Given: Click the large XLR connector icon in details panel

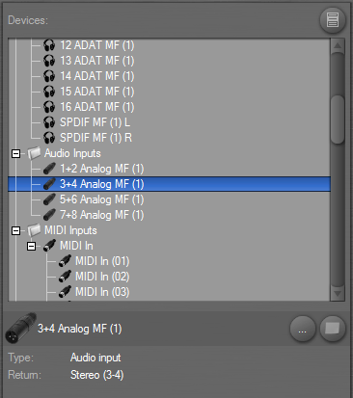Looking at the screenshot, I should [x=20, y=329].
